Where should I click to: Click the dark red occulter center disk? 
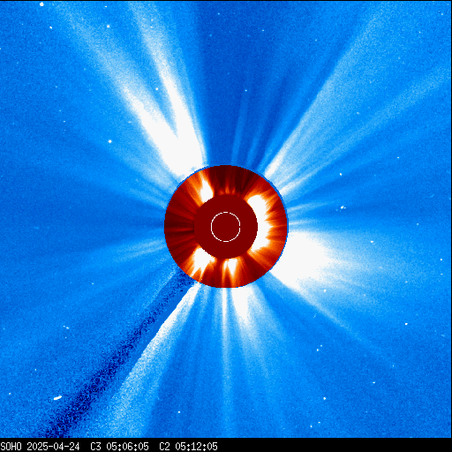[226, 227]
